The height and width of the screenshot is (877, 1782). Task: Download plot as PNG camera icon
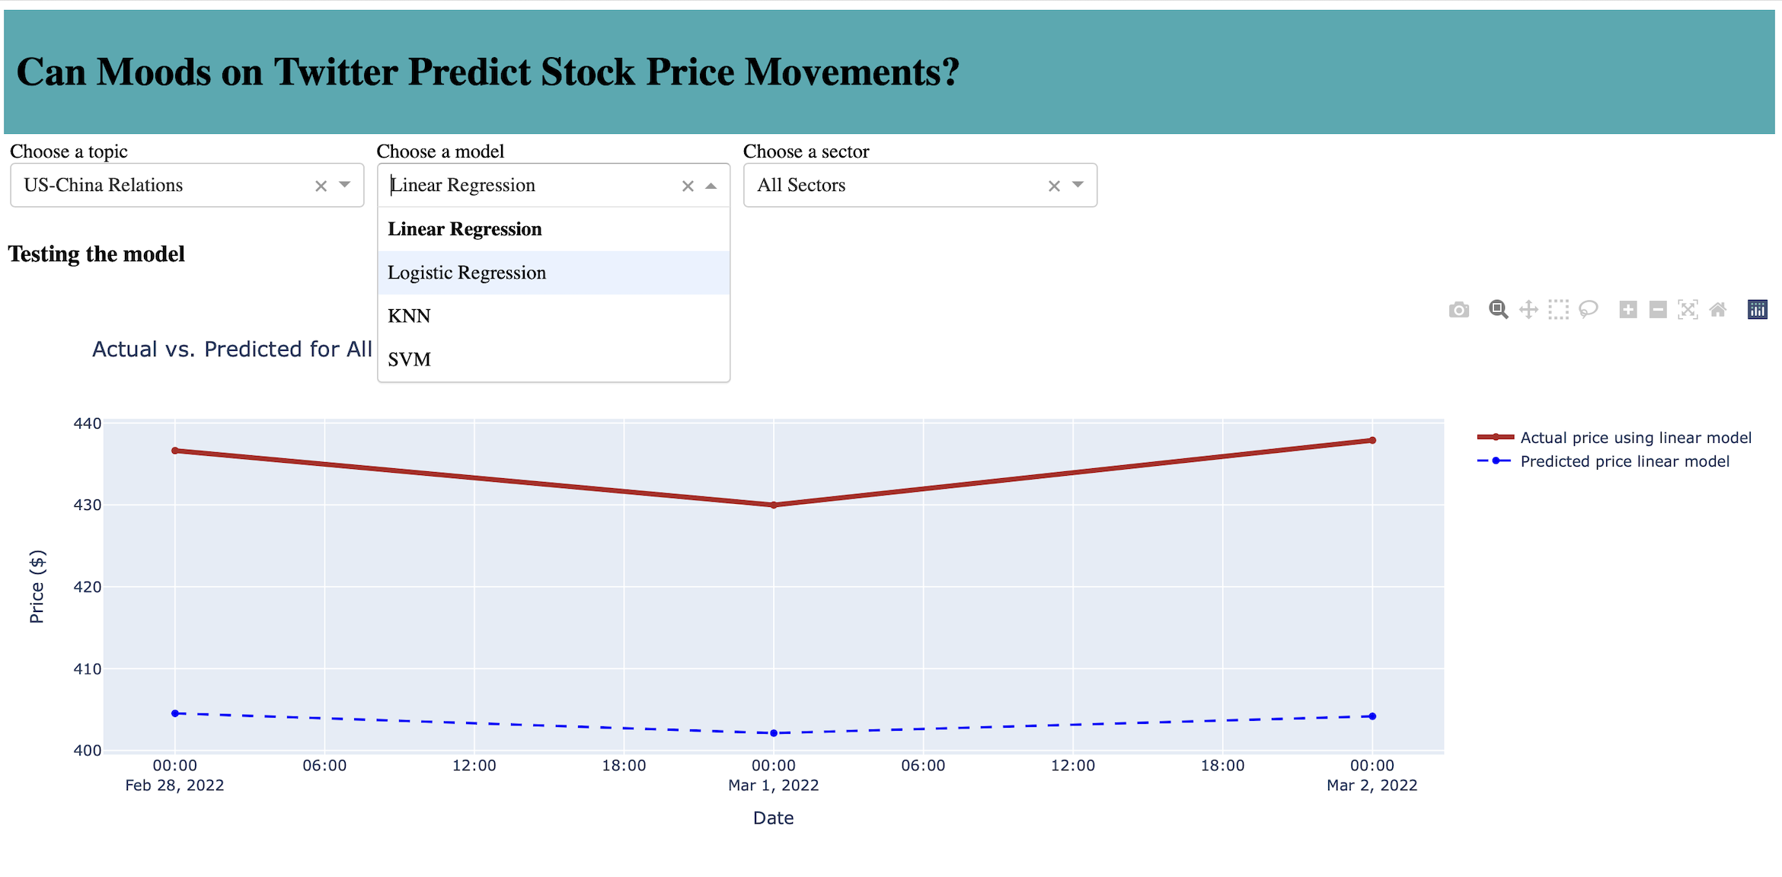click(x=1458, y=310)
